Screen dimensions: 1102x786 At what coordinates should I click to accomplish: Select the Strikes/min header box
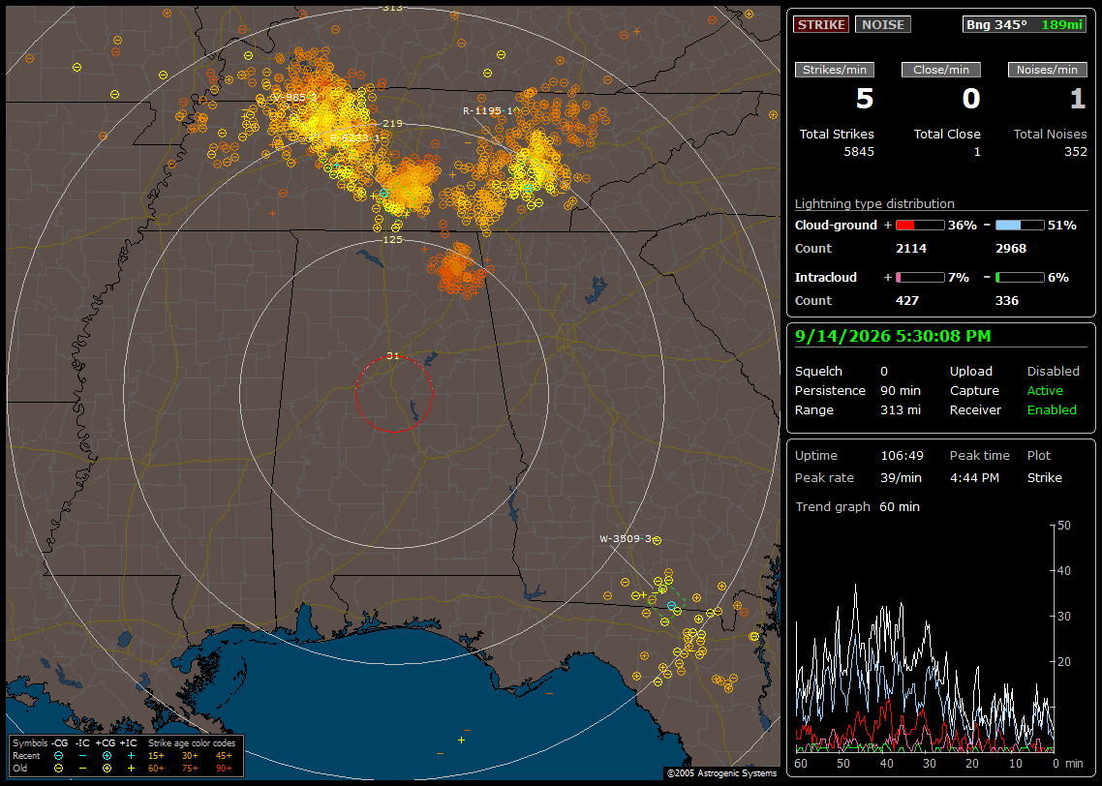coord(834,70)
